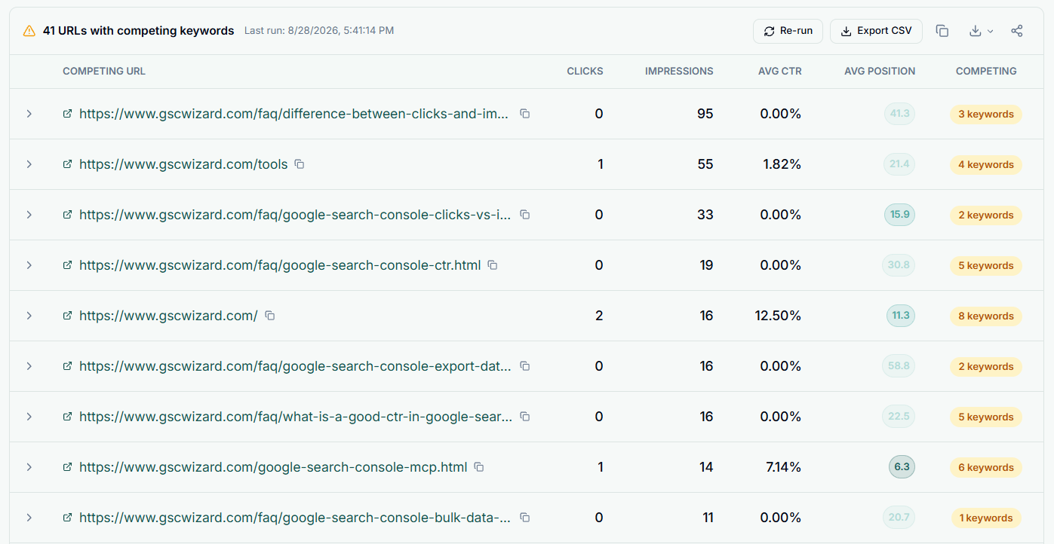This screenshot has height=544, width=1054.
Task: Copy the google-search-console-bulk-data URL
Action: (525, 518)
